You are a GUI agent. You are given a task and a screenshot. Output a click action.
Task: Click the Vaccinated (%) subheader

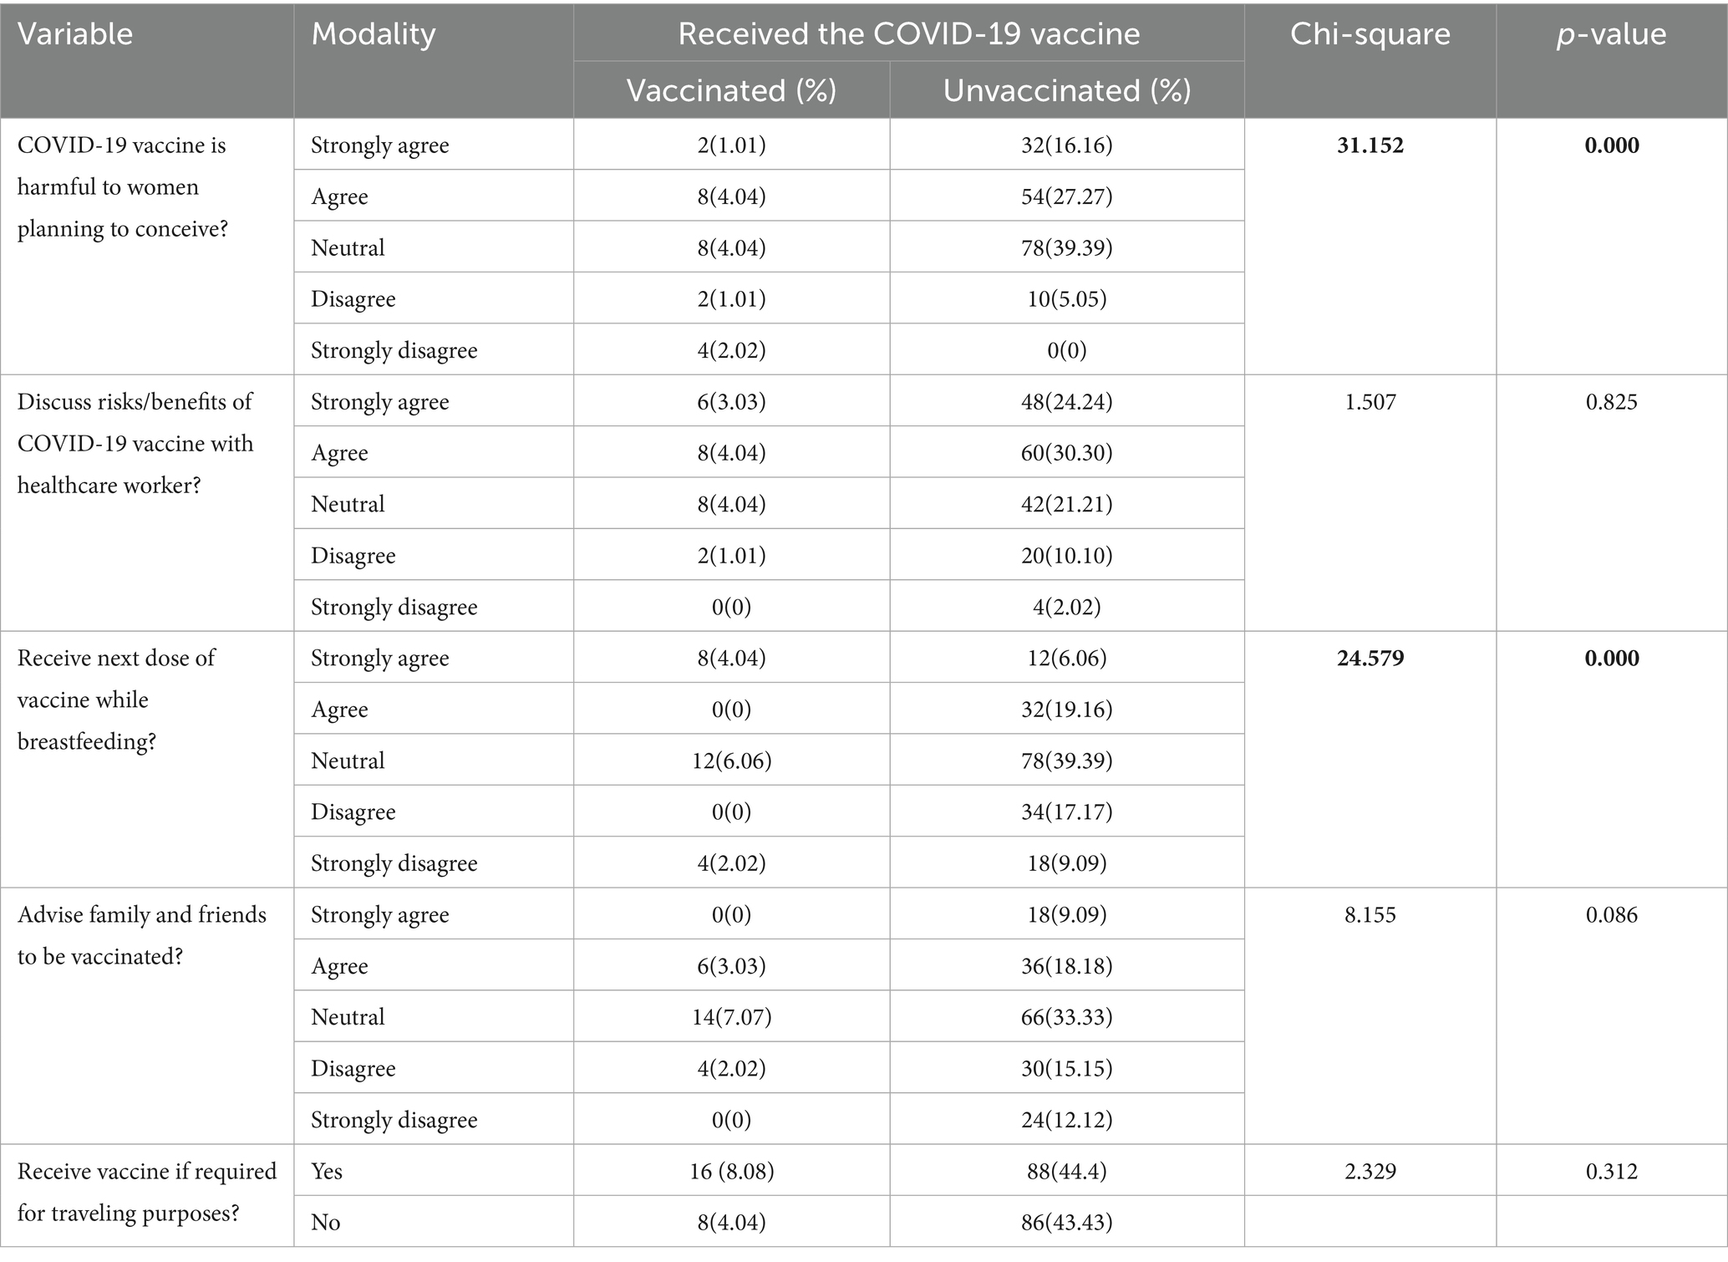(731, 90)
